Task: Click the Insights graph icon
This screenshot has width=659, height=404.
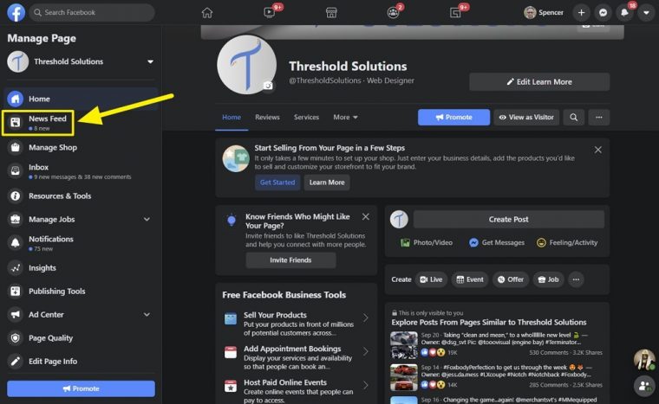Action: 15,268
